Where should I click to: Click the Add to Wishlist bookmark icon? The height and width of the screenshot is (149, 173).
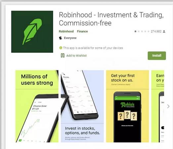click(63, 55)
